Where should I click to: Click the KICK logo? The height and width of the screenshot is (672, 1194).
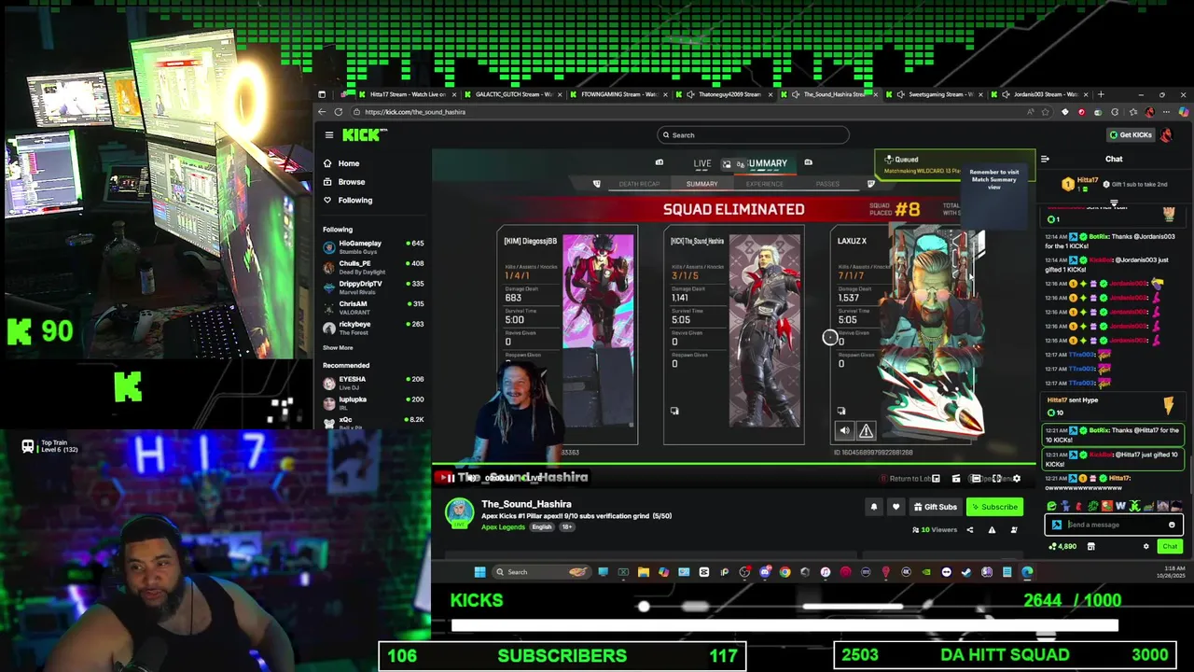click(x=363, y=135)
